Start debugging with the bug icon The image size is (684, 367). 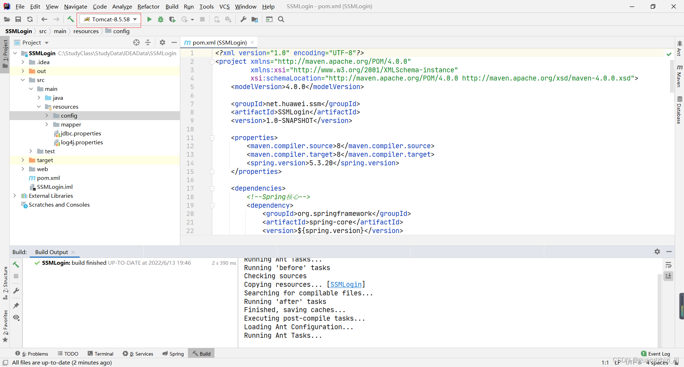(161, 19)
